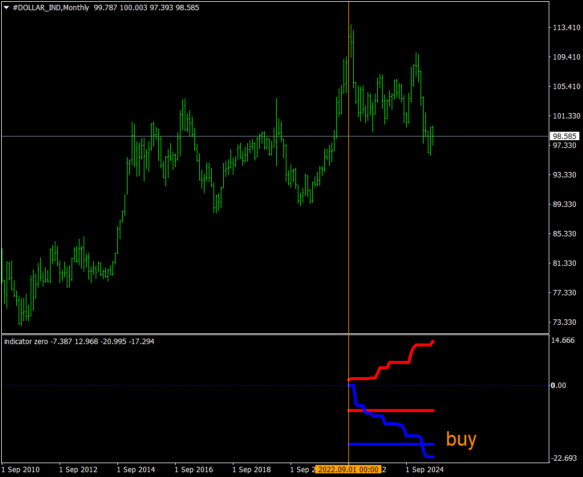Click the 0.00 zero level scale label
This screenshot has height=477, width=583.
560,385
